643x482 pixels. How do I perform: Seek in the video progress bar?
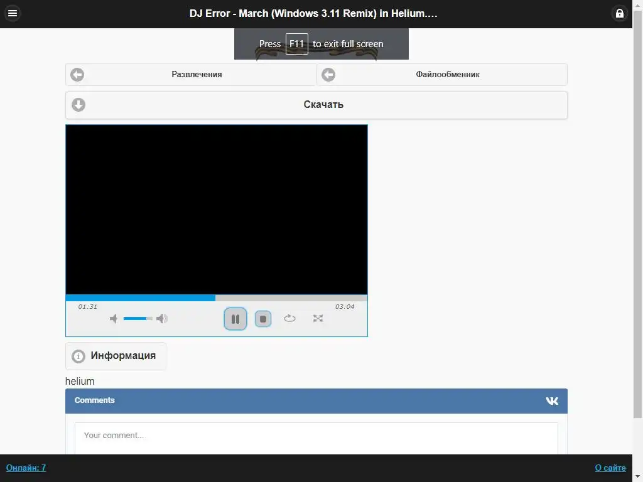(217, 298)
